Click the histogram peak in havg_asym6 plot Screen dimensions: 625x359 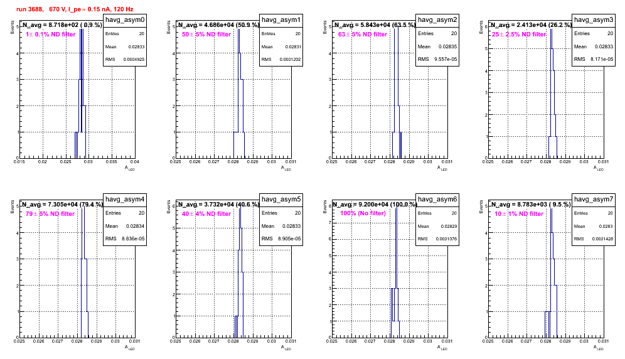coord(396,207)
